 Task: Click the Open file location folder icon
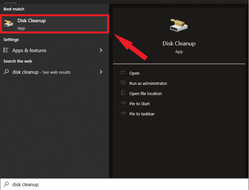coord(123,93)
